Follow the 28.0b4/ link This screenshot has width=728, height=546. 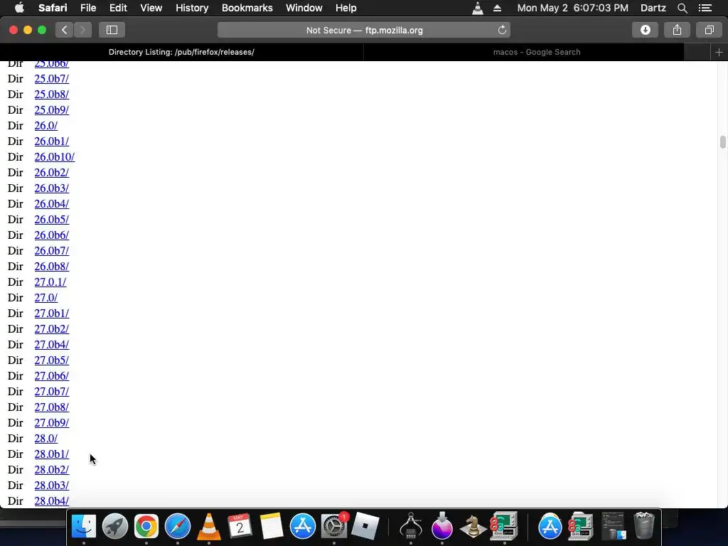pyautogui.click(x=51, y=501)
